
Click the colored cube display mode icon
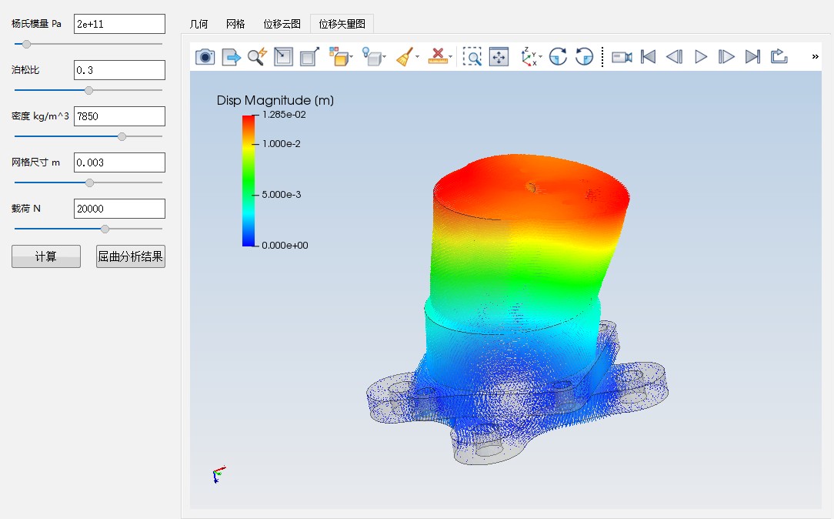[339, 57]
